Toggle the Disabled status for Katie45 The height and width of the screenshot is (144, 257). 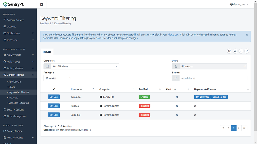click(x=145, y=106)
